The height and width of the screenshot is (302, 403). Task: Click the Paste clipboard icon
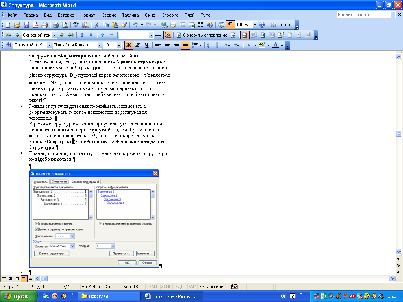pos(115,25)
